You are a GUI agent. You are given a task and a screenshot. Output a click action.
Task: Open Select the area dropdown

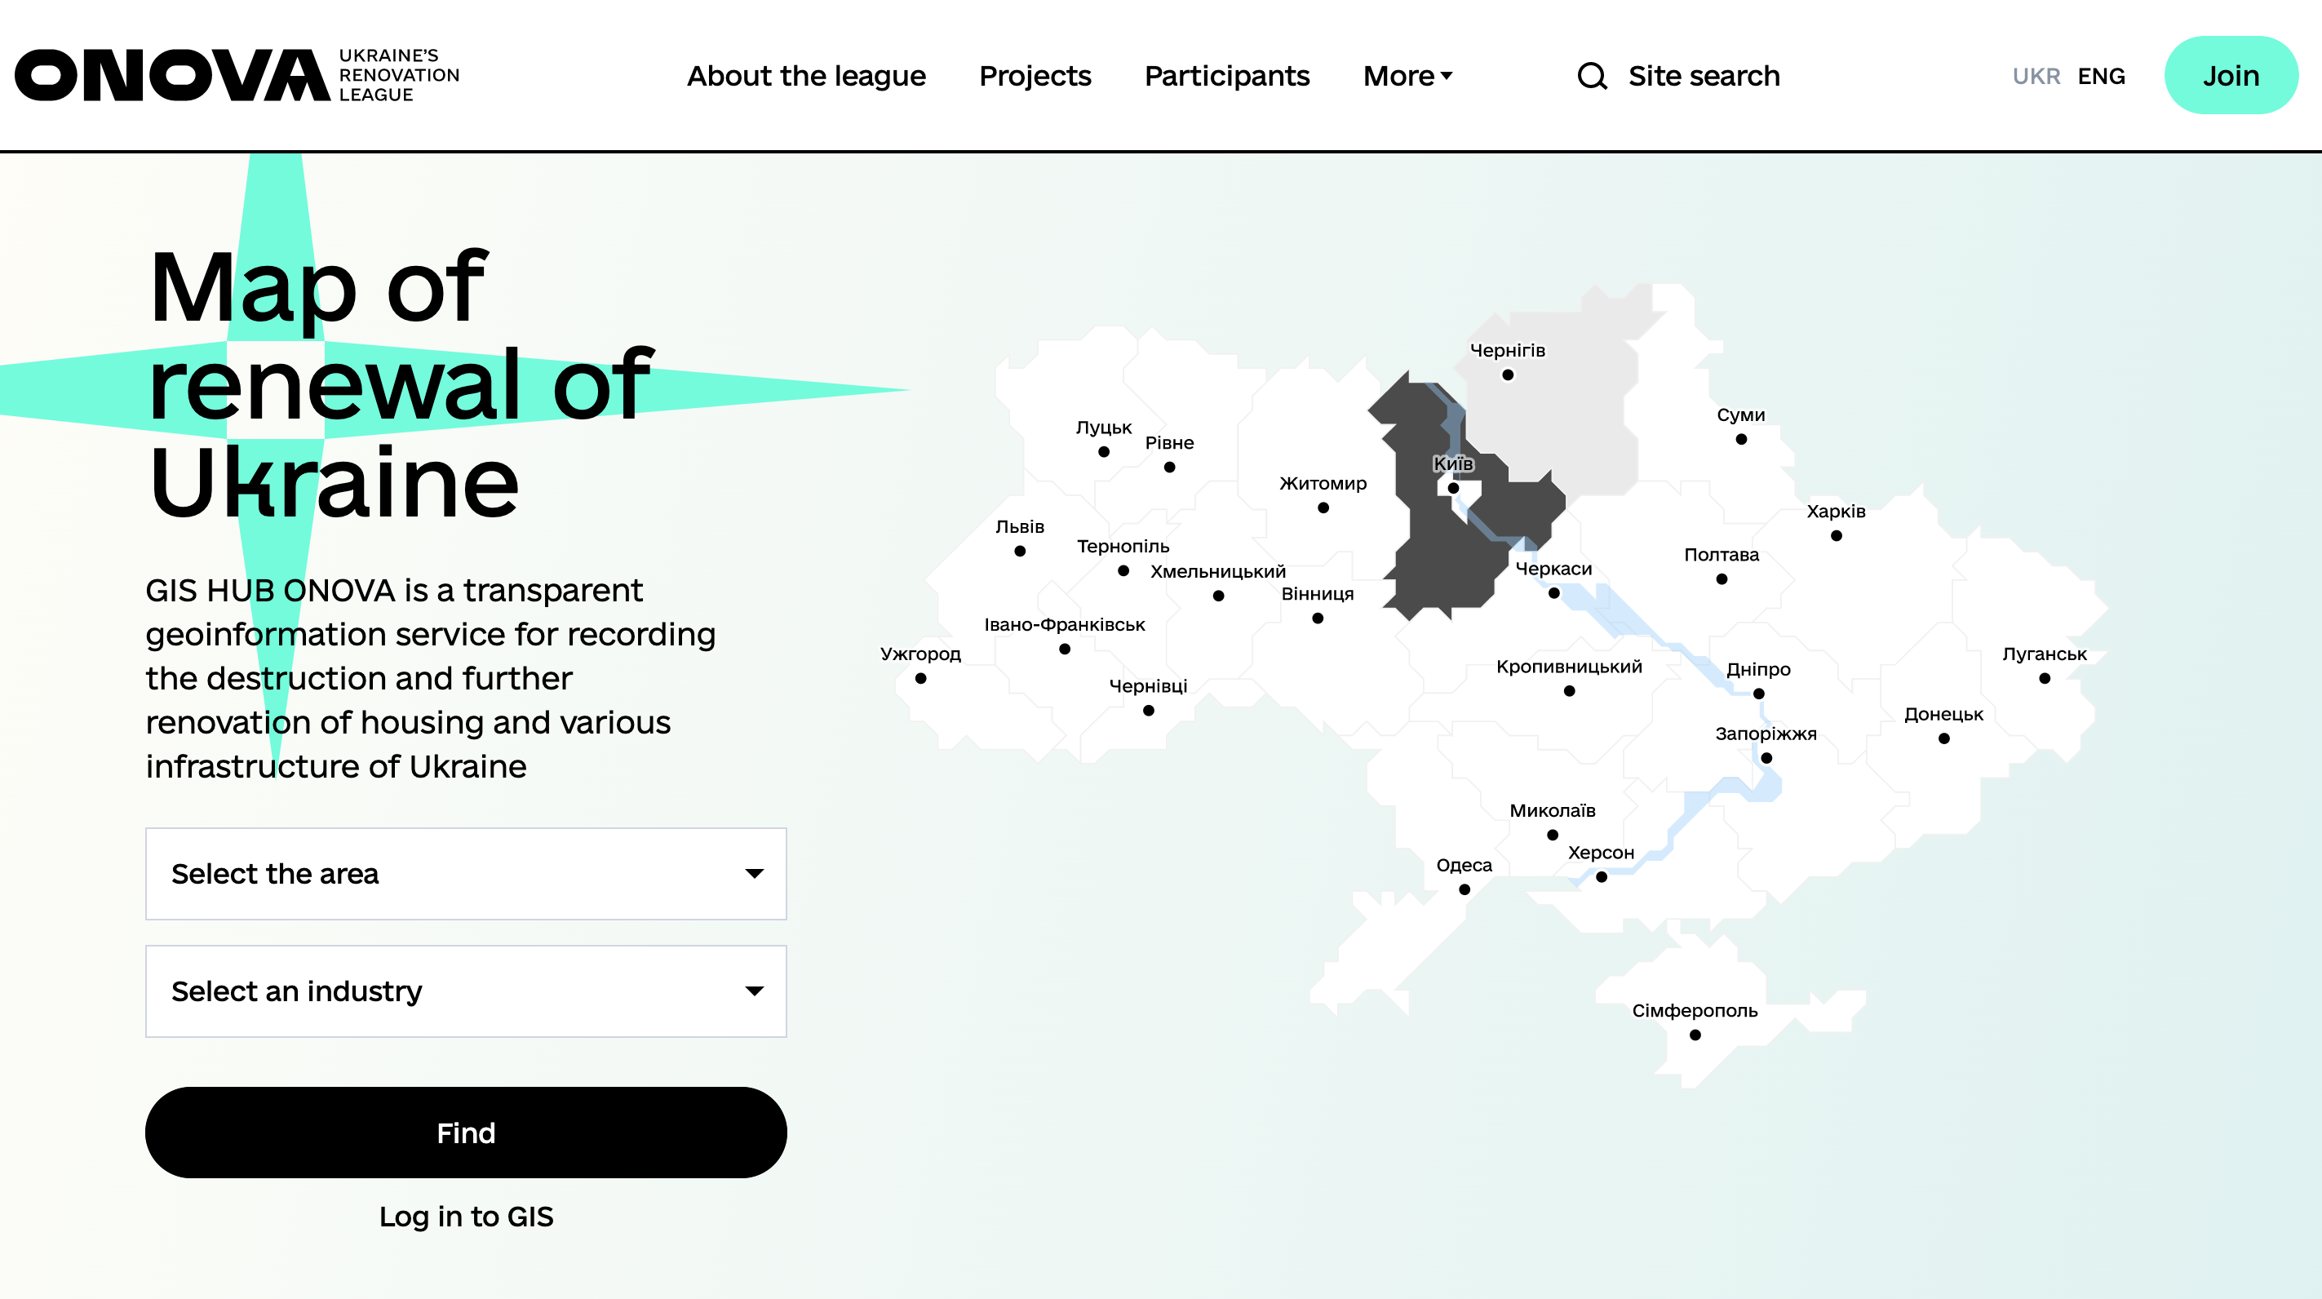click(x=466, y=874)
